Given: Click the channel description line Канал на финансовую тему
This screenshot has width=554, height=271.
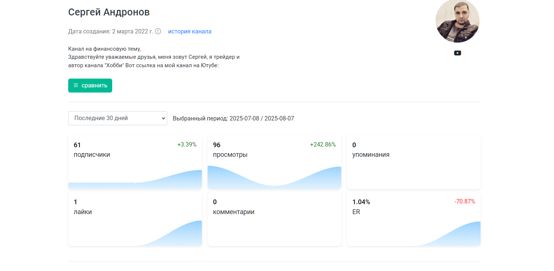Looking at the screenshot, I should [x=104, y=48].
